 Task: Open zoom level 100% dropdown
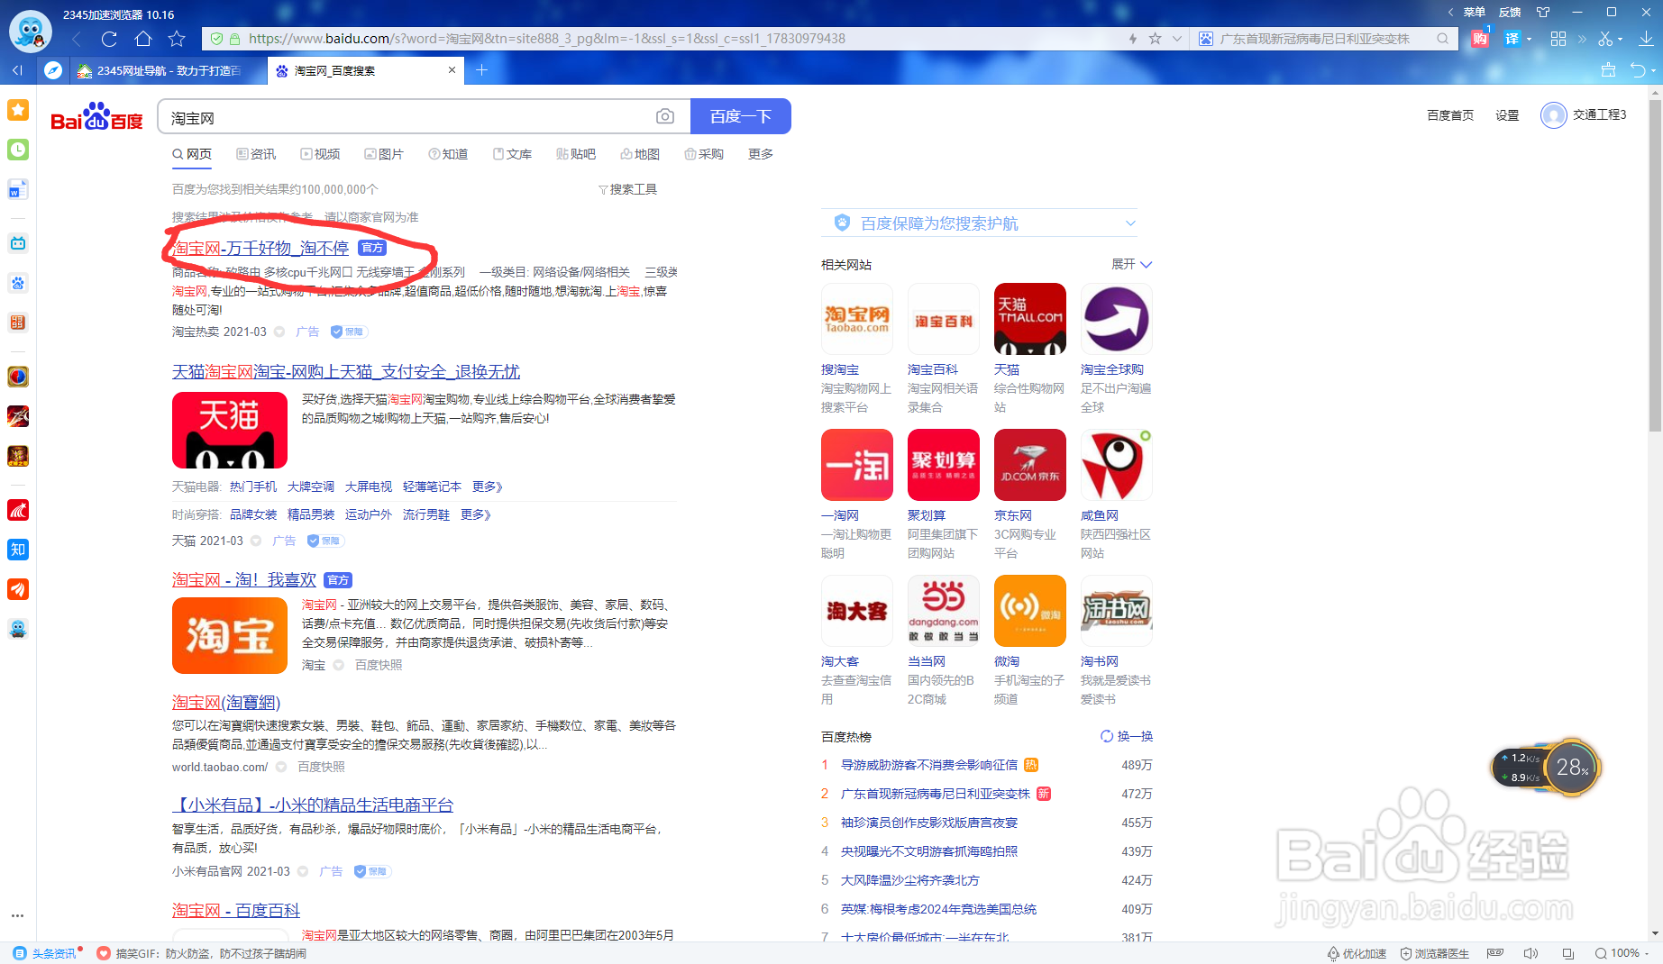tap(1622, 953)
